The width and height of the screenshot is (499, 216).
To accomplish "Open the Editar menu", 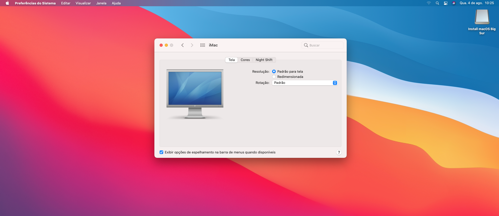I will click(x=65, y=3).
